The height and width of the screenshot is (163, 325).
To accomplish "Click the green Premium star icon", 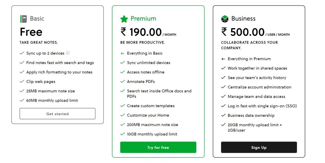I will [124, 19].
